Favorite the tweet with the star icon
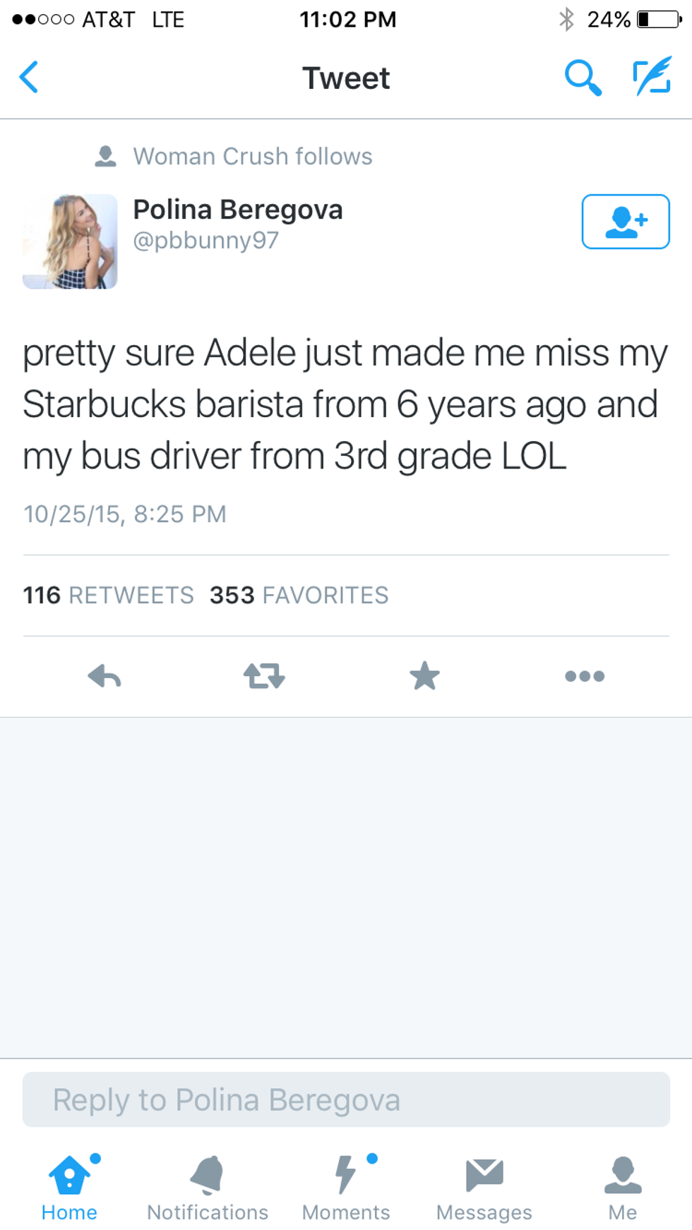This screenshot has height=1230, width=692. (x=424, y=676)
